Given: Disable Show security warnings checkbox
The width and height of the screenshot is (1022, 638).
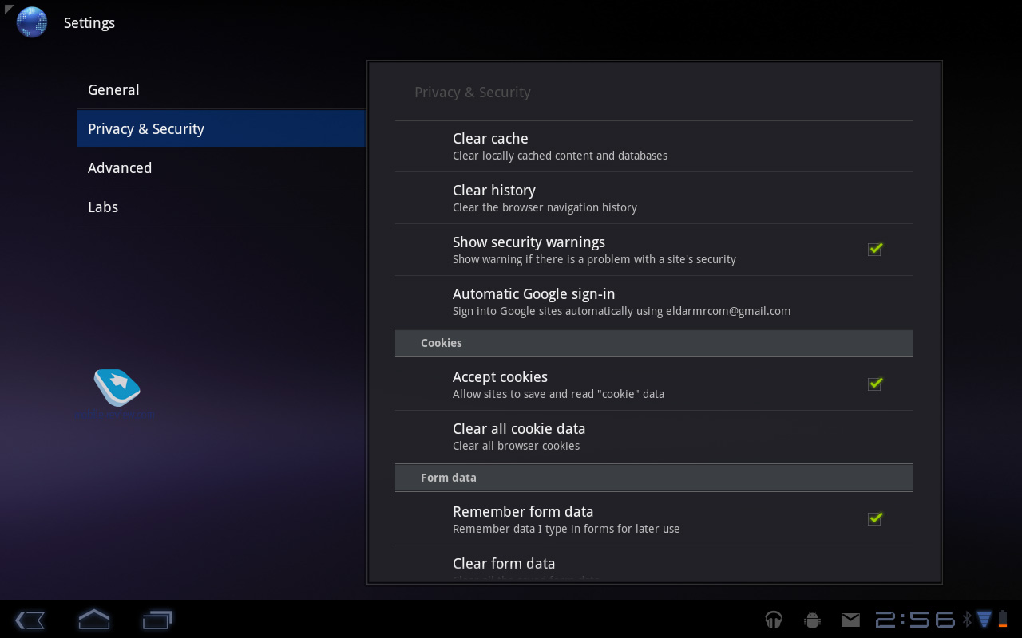Looking at the screenshot, I should 874,250.
